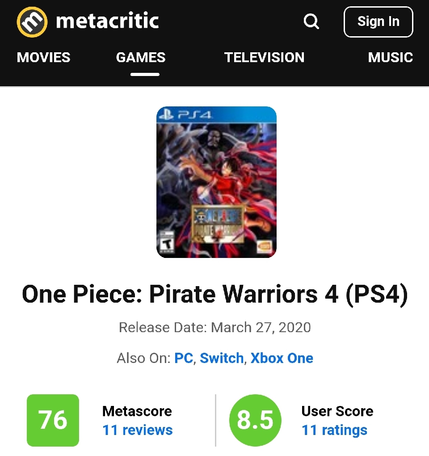The width and height of the screenshot is (429, 456).
Task: Click the green 76 Metascore box
Action: tap(53, 420)
